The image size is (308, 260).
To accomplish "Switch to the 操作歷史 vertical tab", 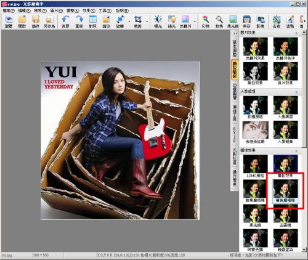I will click(x=235, y=178).
